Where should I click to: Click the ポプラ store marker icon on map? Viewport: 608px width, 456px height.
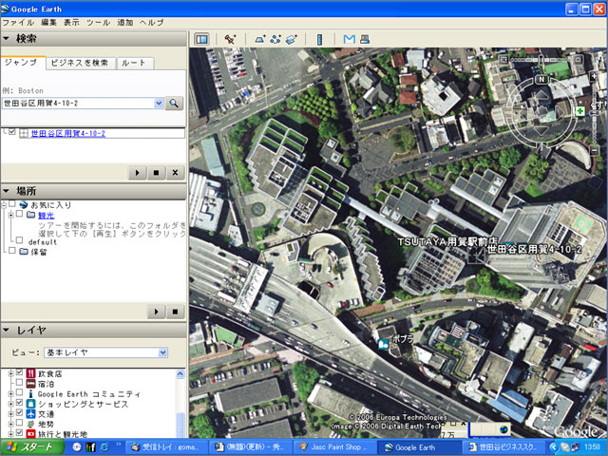[384, 344]
